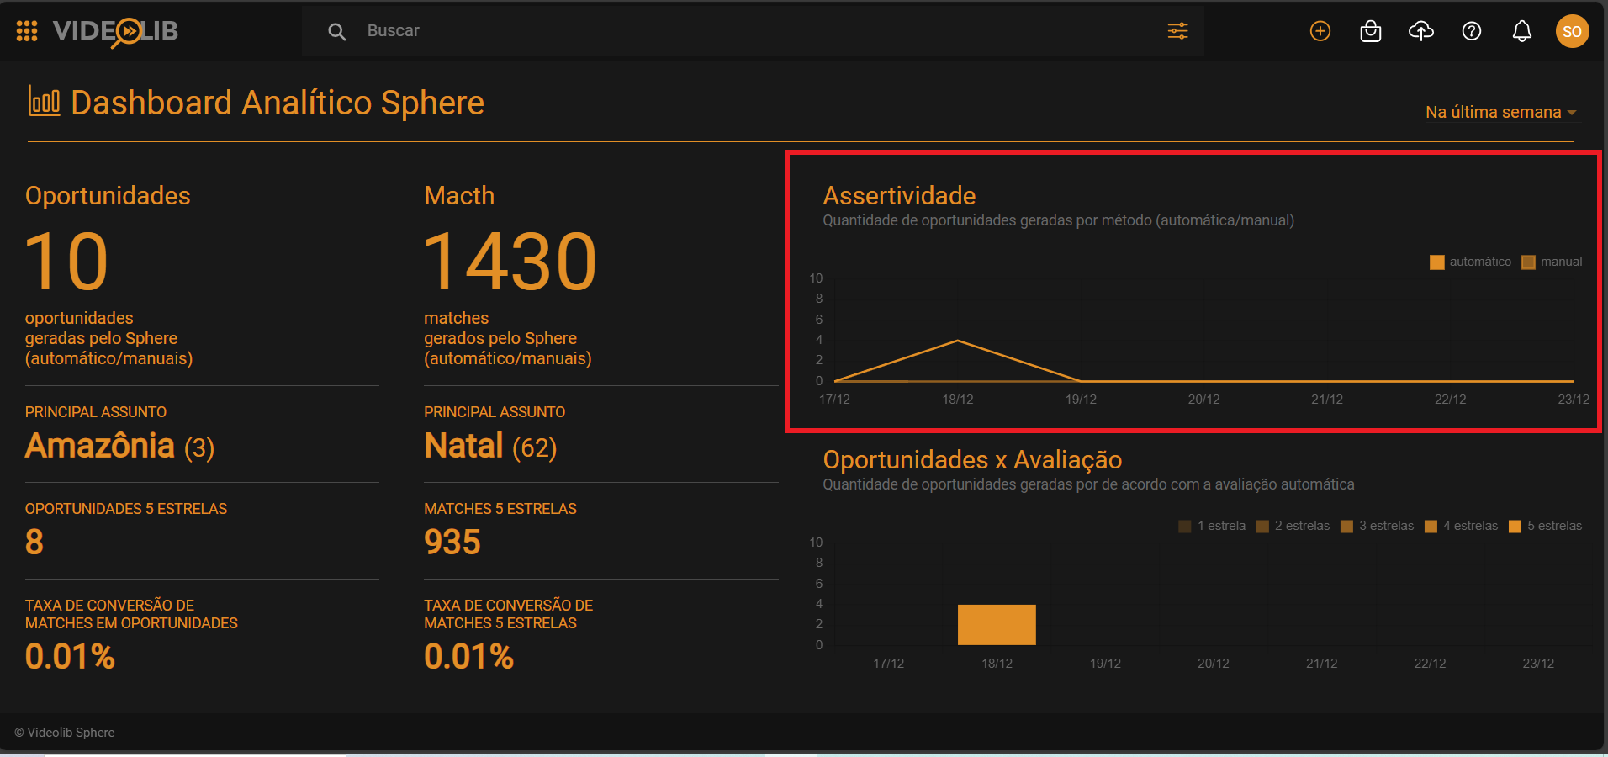
Task: Click the Videolib logo
Action: (x=115, y=32)
